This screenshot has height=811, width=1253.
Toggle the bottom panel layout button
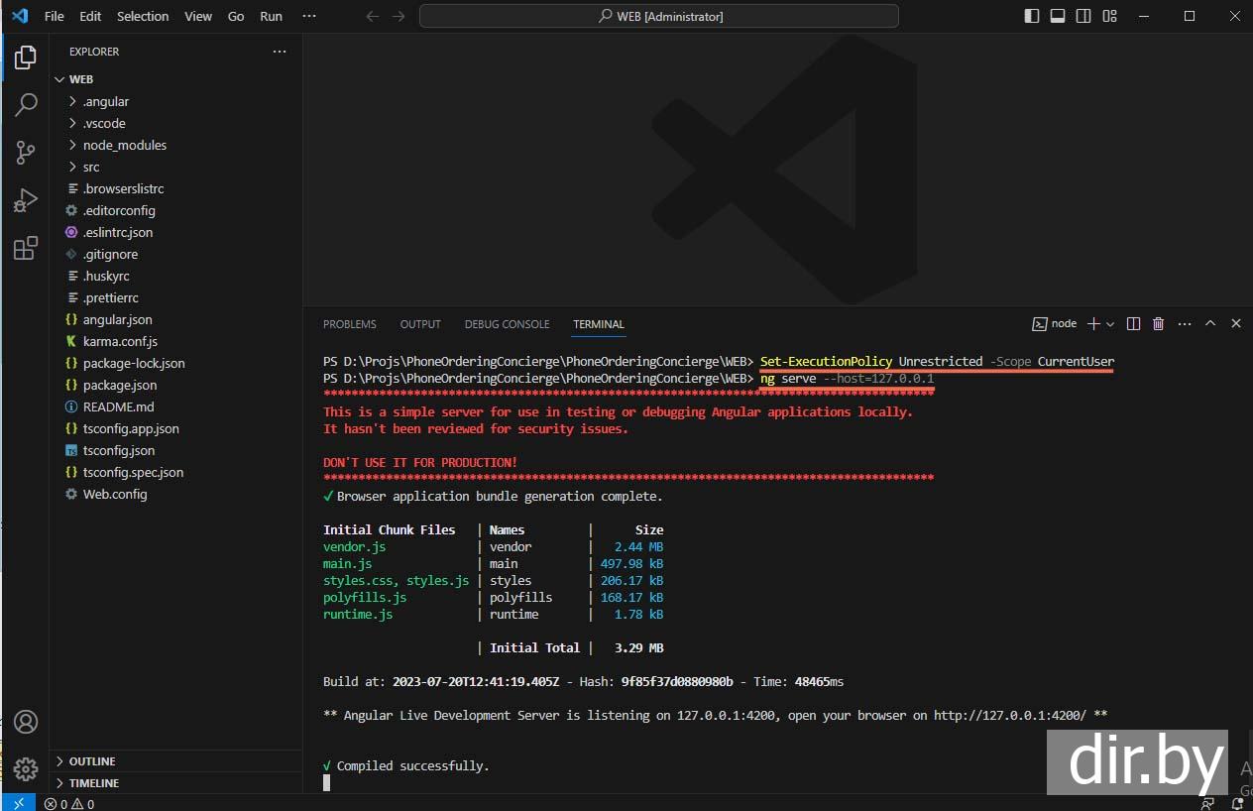coord(1058,16)
